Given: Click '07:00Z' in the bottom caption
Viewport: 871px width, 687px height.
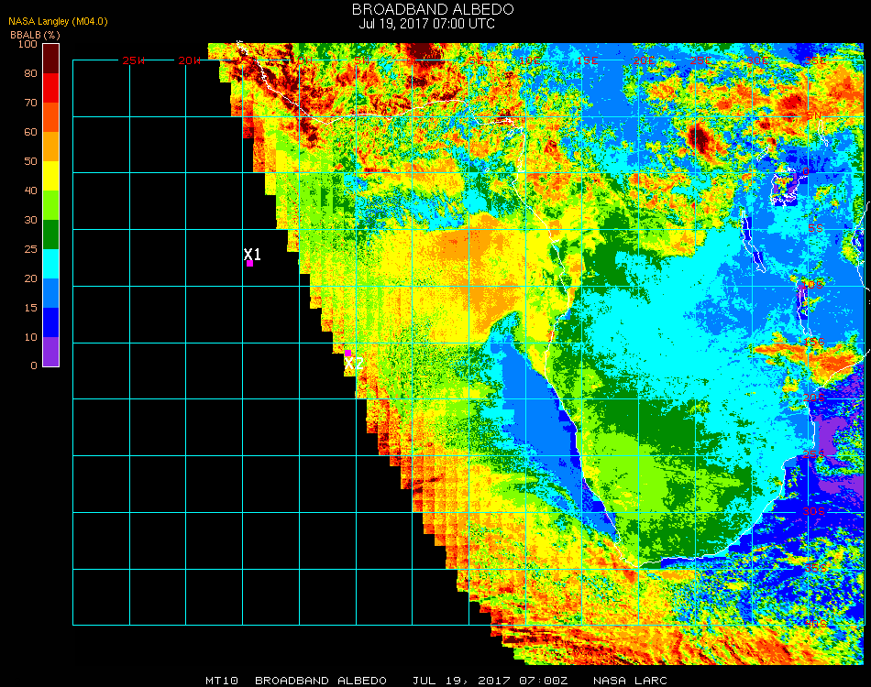Looking at the screenshot, I should (544, 681).
